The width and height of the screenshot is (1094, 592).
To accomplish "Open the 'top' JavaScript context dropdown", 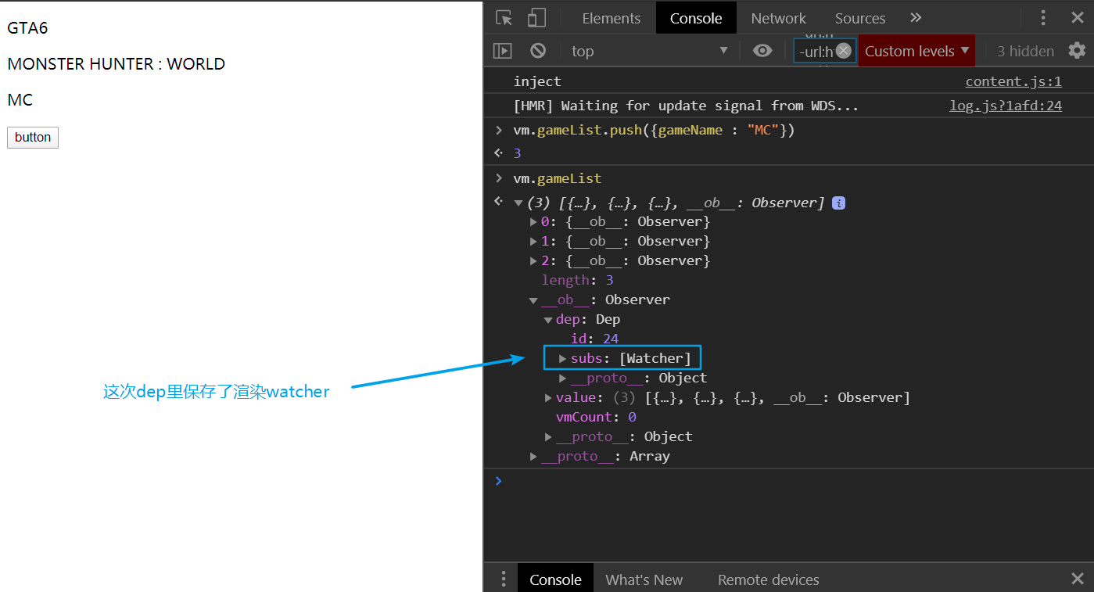I will [x=649, y=51].
